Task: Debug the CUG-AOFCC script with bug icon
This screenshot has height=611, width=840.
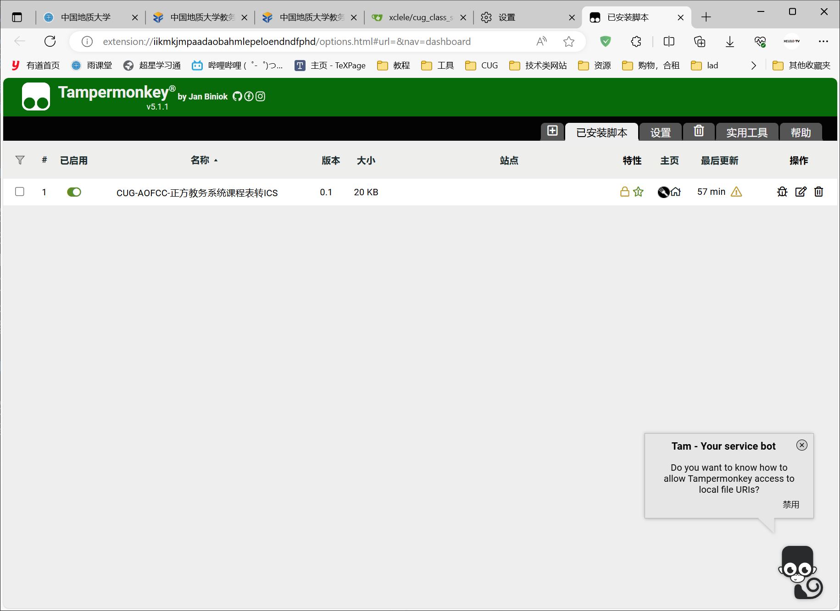Action: coord(782,192)
